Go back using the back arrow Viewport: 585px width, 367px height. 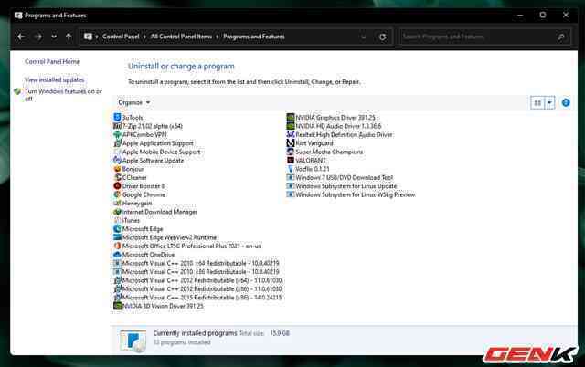21,37
